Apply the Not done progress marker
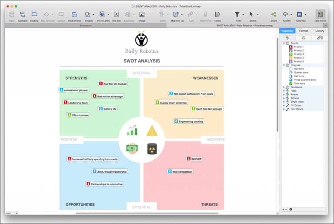This screenshot has width=334, height=224. 296,69
